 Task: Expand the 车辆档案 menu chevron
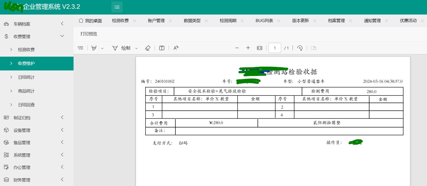pyautogui.click(x=62, y=24)
